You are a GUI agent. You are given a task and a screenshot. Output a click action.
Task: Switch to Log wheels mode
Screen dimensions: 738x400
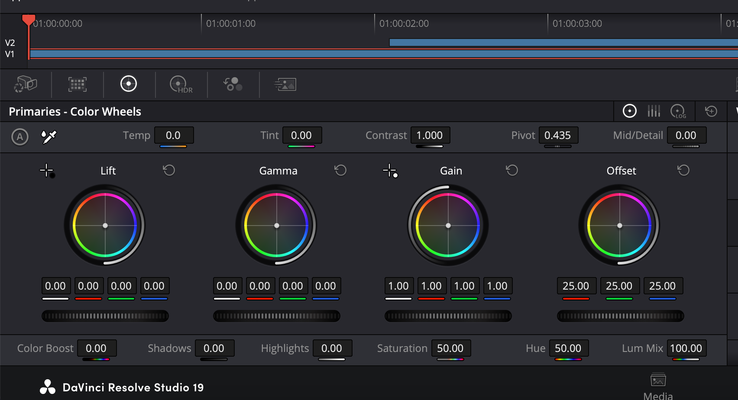click(678, 111)
